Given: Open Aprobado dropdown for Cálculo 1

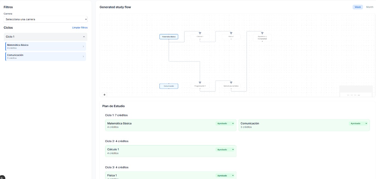Looking at the screenshot, I should tap(225, 149).
